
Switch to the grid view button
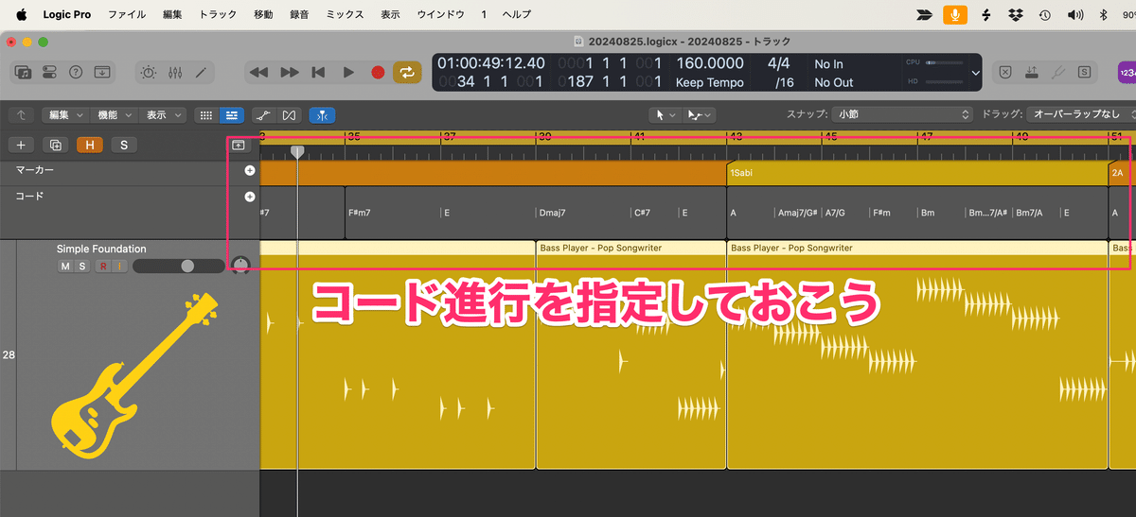[x=205, y=114]
